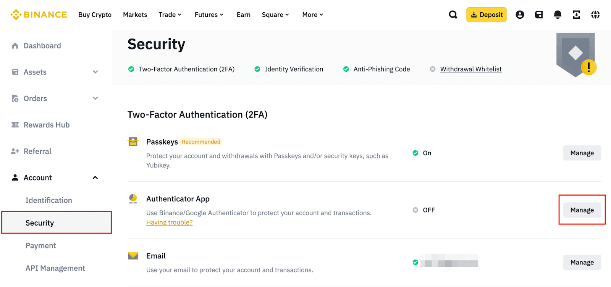Open the Markets menu item
Image resolution: width=611 pixels, height=287 pixels.
point(135,15)
